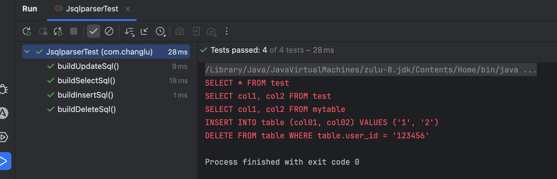This screenshot has width=557, height=179.
Task: Close the JsqlparserTest tab
Action: [128, 9]
